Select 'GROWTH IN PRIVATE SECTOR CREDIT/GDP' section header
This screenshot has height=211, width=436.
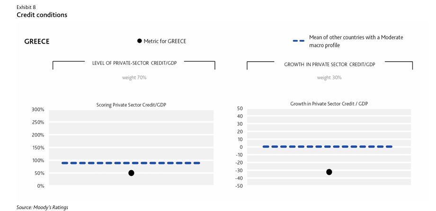coord(329,64)
